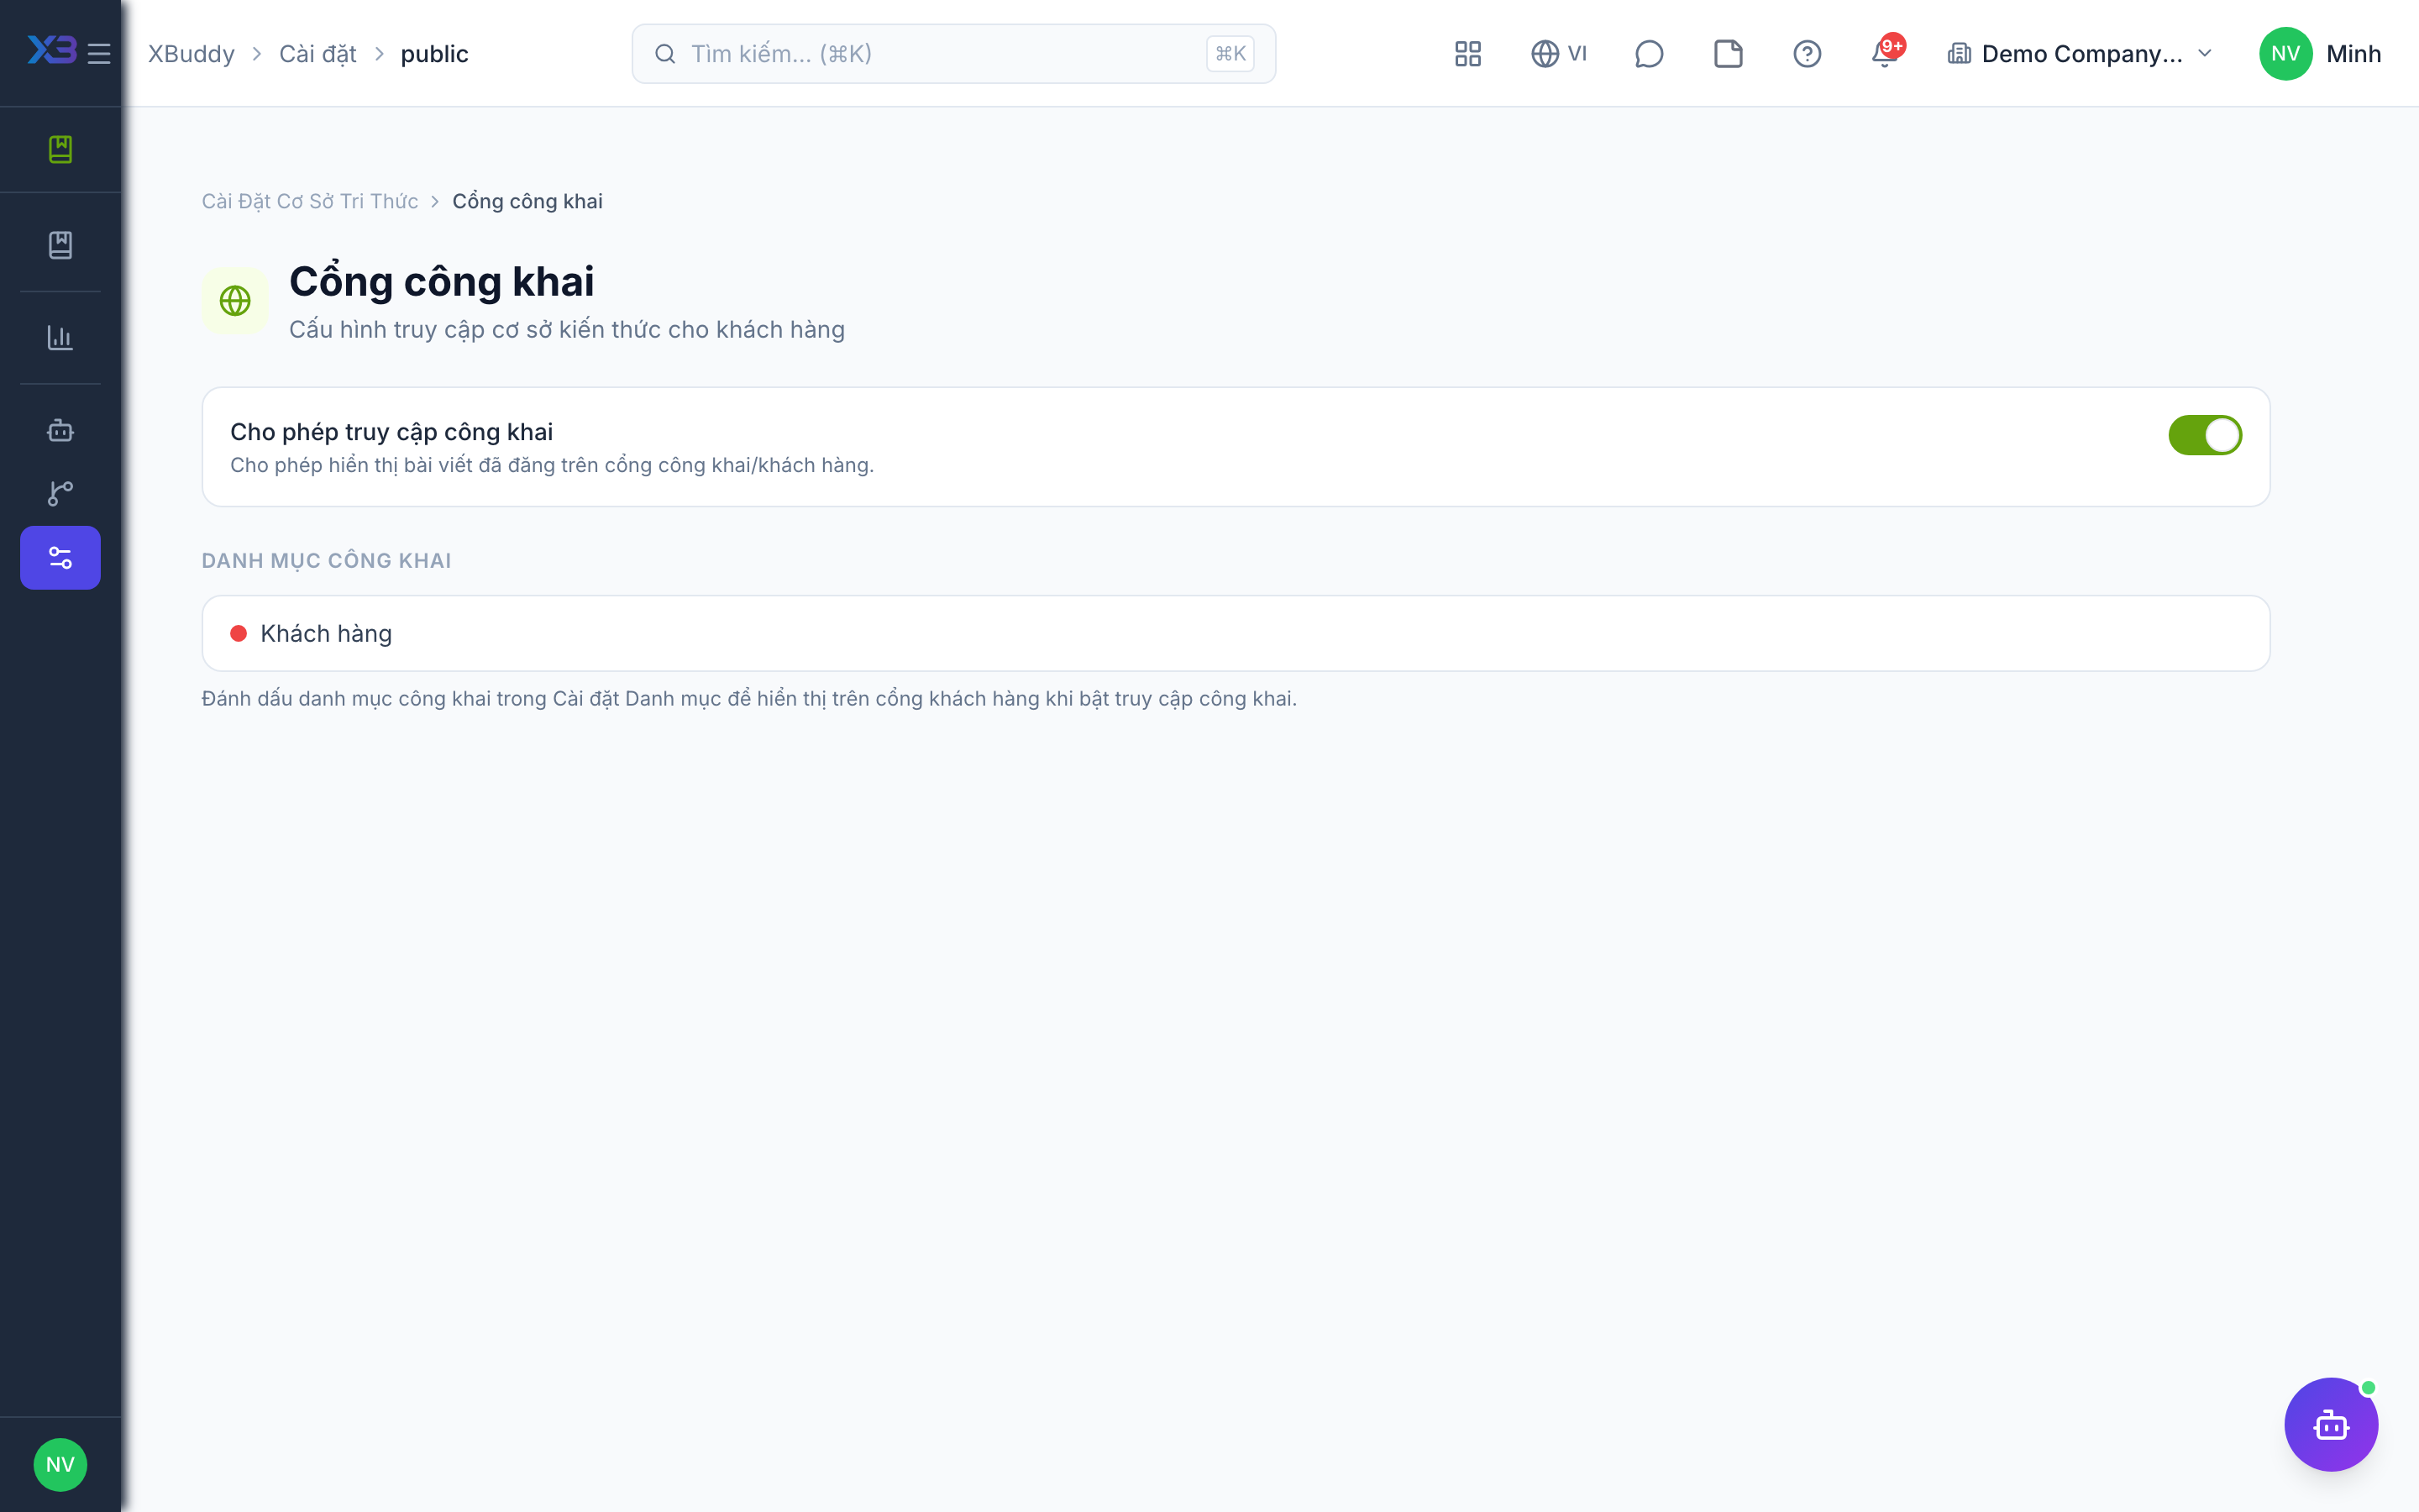Click the Cổng công khai breadcrumb text
The height and width of the screenshot is (1512, 2419).
[527, 201]
